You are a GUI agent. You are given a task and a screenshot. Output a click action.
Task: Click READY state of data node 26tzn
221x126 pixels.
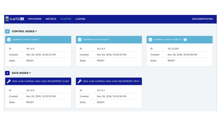101,102
